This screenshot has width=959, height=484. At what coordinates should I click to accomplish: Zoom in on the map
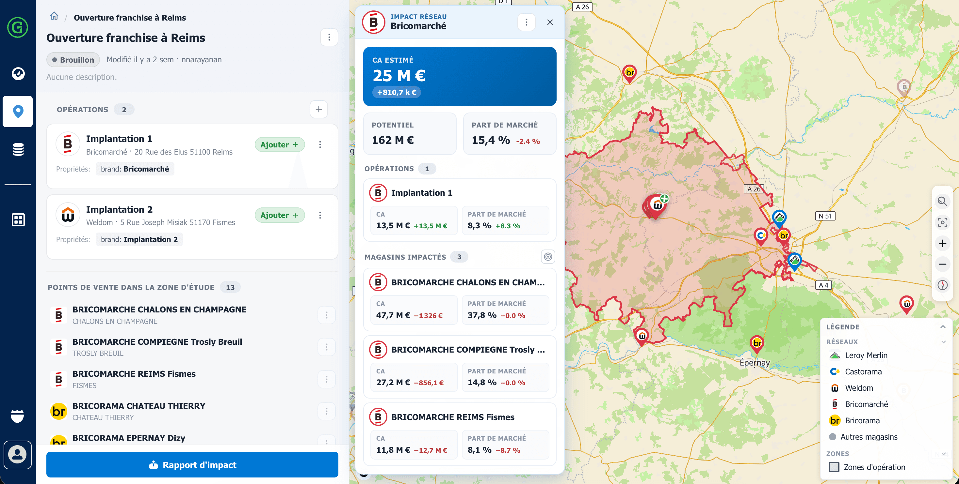942,244
